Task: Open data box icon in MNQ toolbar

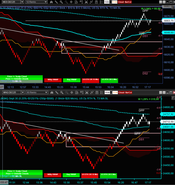Action: pos(77,92)
